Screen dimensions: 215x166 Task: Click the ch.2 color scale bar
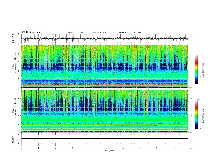pyautogui.click(x=197, y=114)
